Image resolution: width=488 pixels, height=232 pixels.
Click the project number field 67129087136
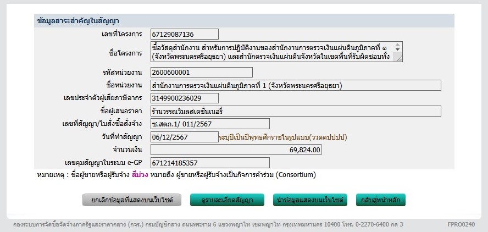[x=184, y=34]
